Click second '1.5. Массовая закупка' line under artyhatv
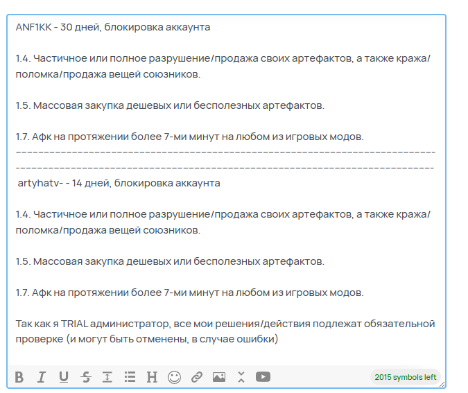 click(170, 261)
